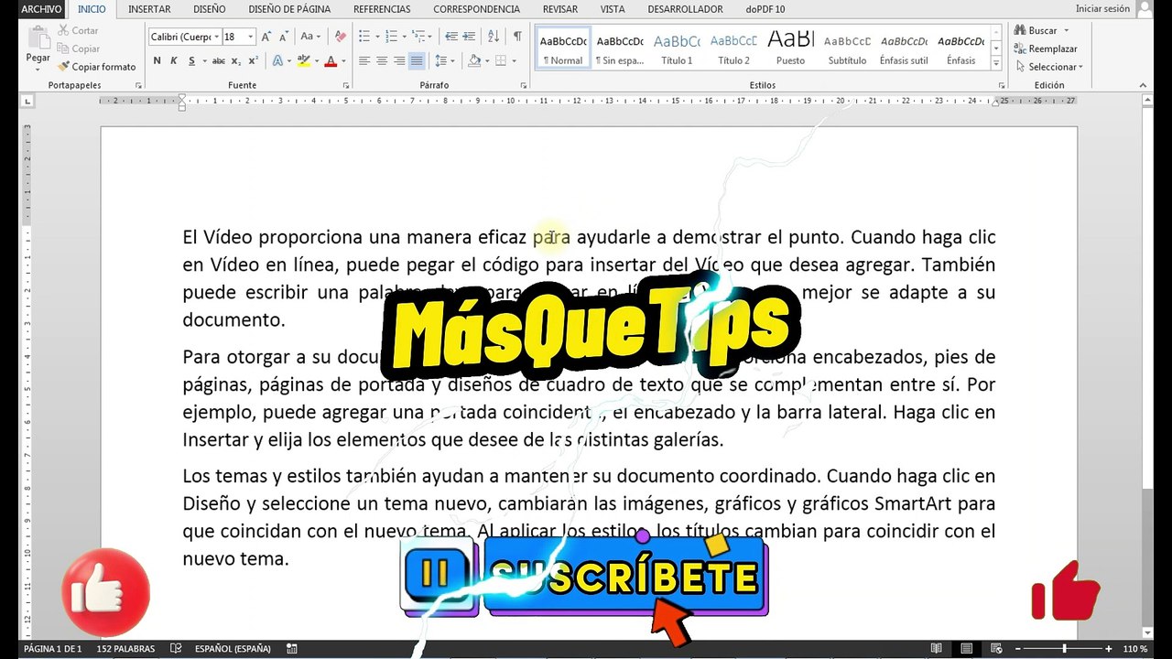Apply text effects glowing A icon
The height and width of the screenshot is (659, 1172).
(277, 61)
